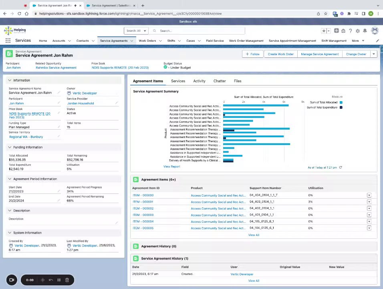
Task: Open the Regional WA - Bunbury territory link
Action: pyautogui.click(x=26, y=137)
